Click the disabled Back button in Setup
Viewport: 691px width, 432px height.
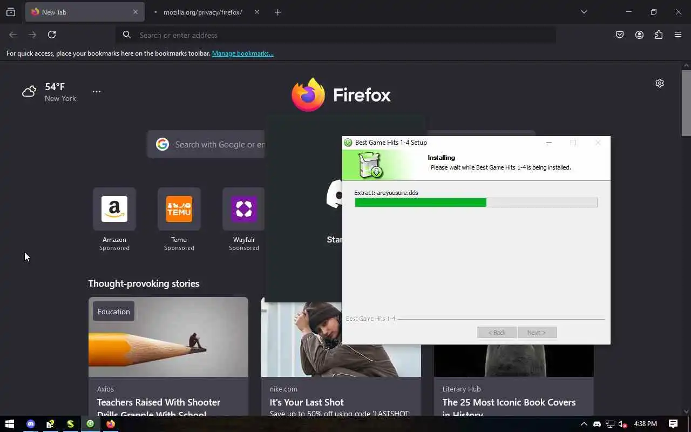pyautogui.click(x=497, y=333)
